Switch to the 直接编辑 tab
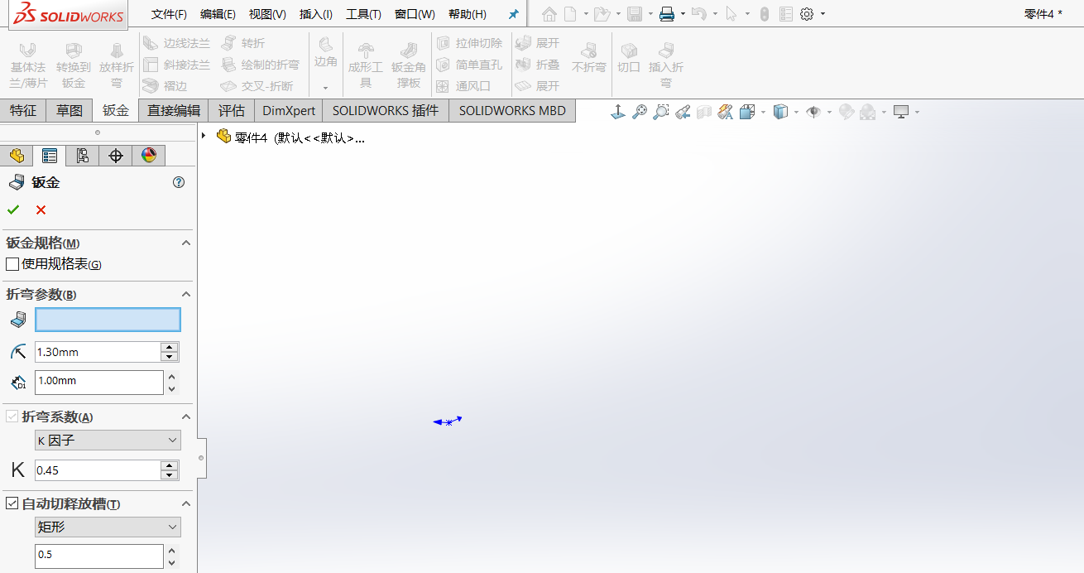 [x=174, y=111]
